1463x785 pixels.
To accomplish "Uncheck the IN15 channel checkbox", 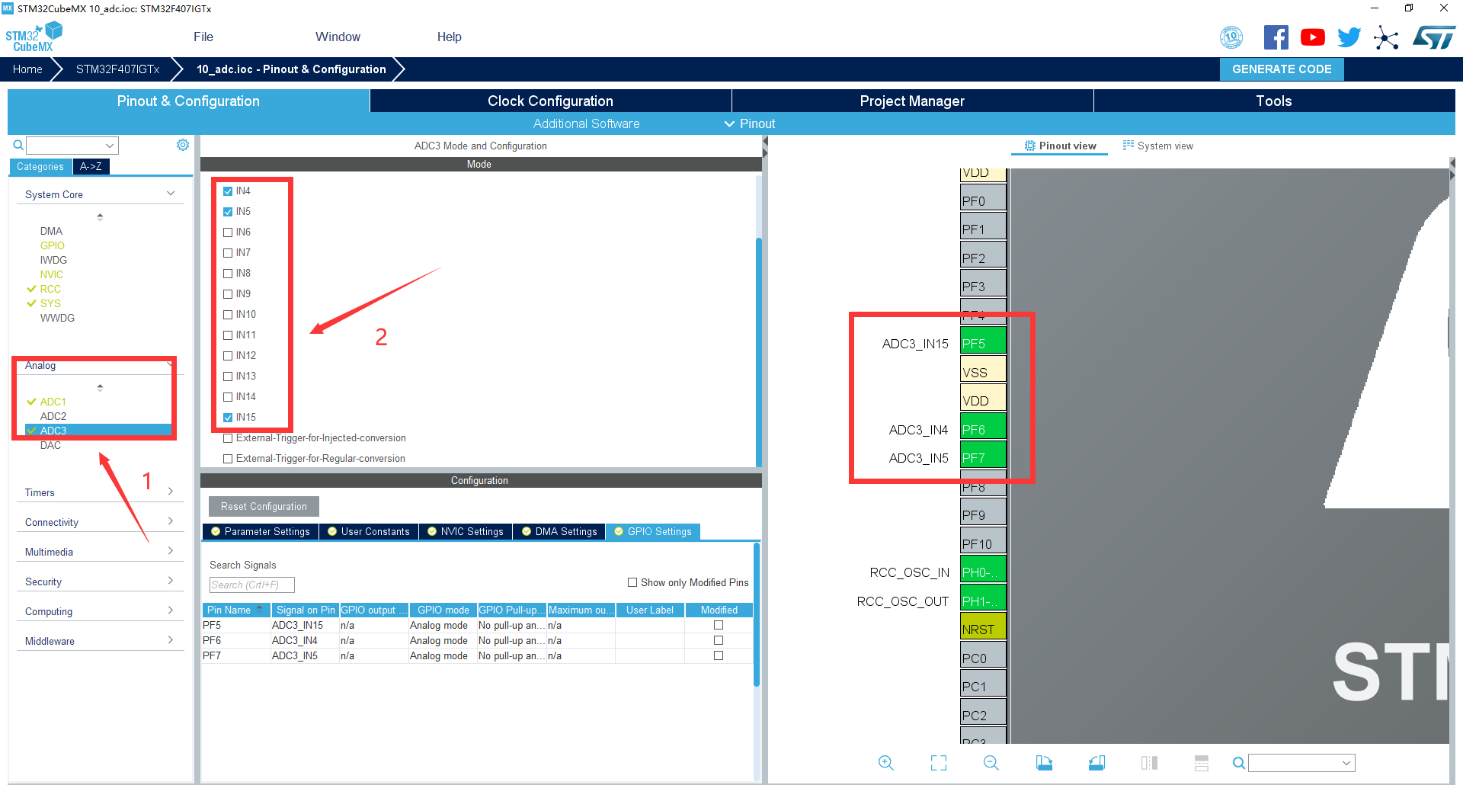I will pos(228,418).
